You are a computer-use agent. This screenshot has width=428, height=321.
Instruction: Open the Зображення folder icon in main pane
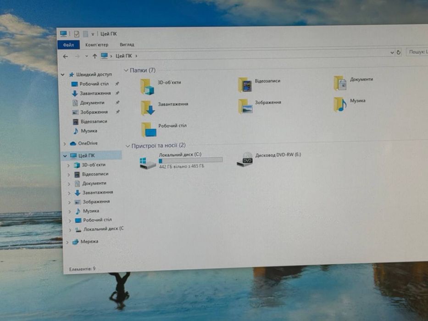(245, 106)
